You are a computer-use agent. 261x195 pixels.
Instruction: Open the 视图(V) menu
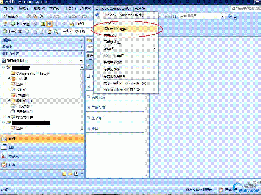(39, 8)
